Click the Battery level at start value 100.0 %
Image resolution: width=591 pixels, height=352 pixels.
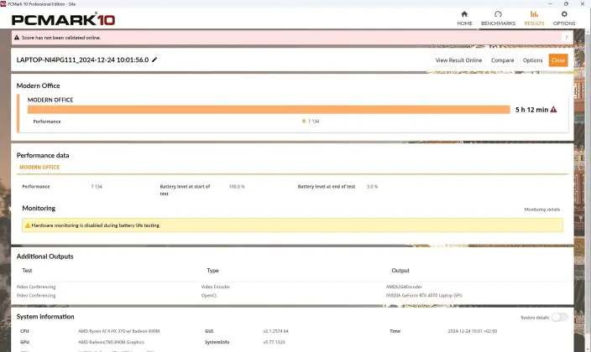pyautogui.click(x=237, y=187)
